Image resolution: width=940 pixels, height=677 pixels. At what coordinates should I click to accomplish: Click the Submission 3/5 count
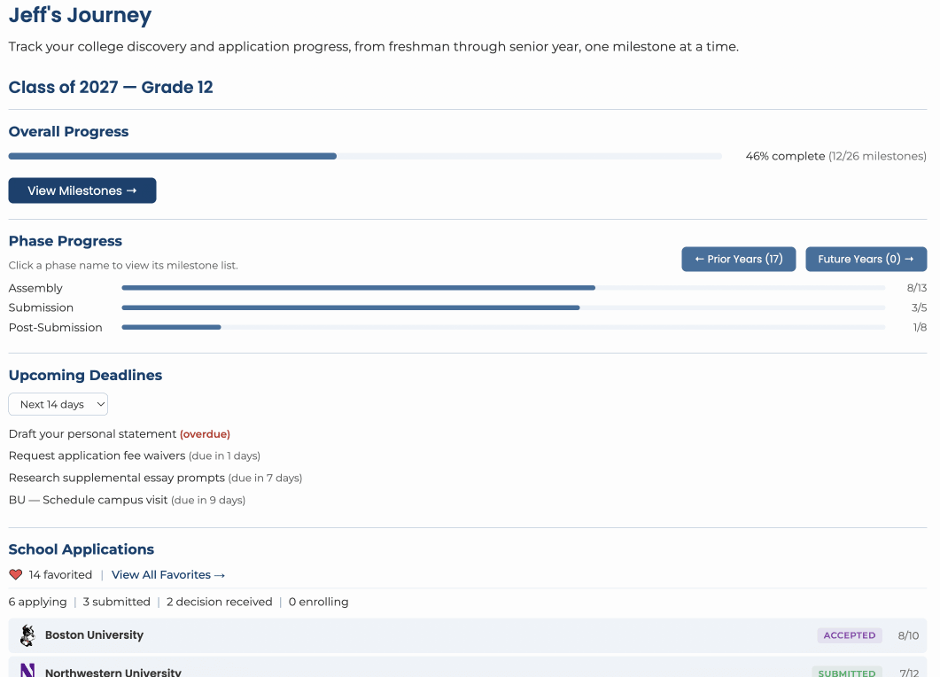click(919, 307)
